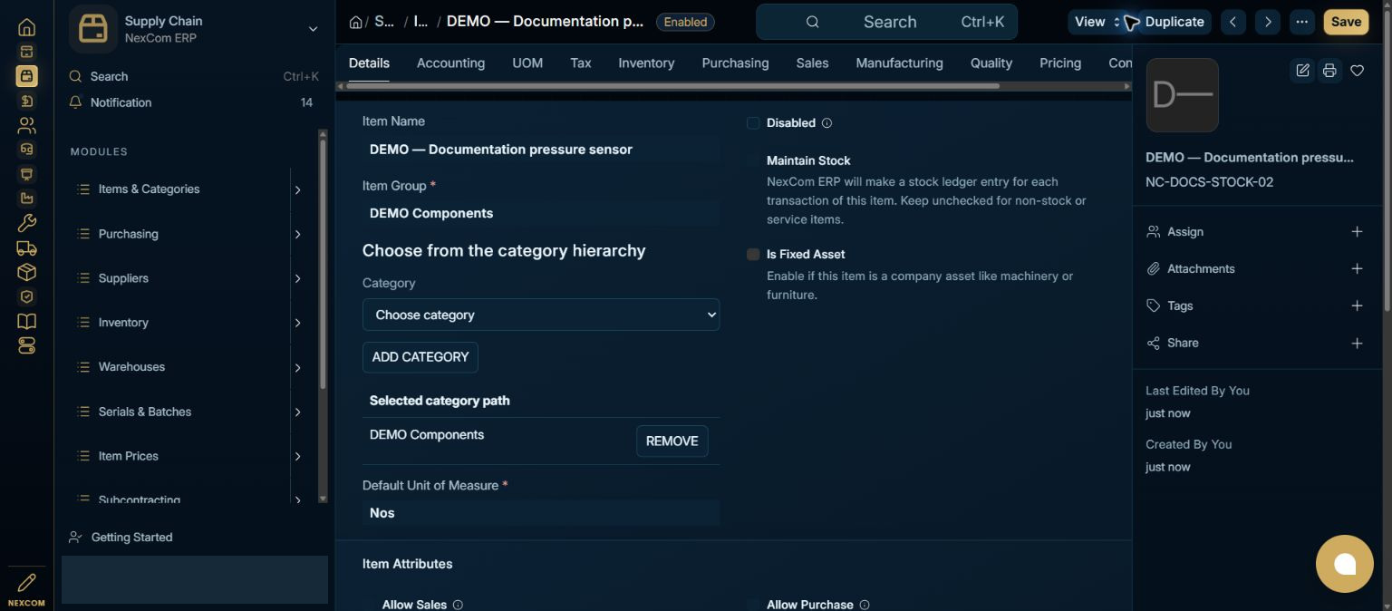Click the plus icon next to Tags
1392x611 pixels.
(x=1357, y=306)
